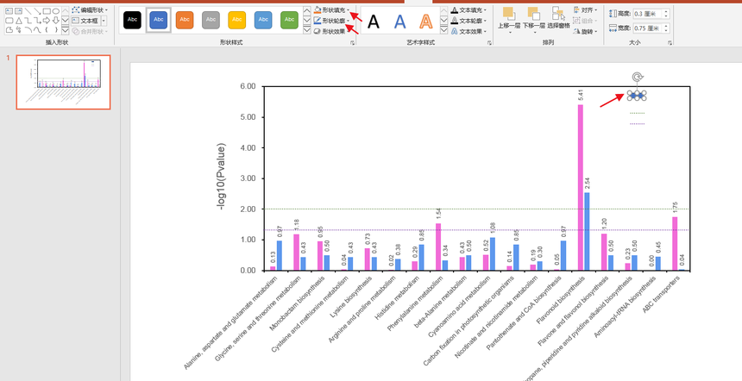Open 形状填充 (Shape Fill) dropdown
The height and width of the screenshot is (381, 742).
(x=331, y=10)
